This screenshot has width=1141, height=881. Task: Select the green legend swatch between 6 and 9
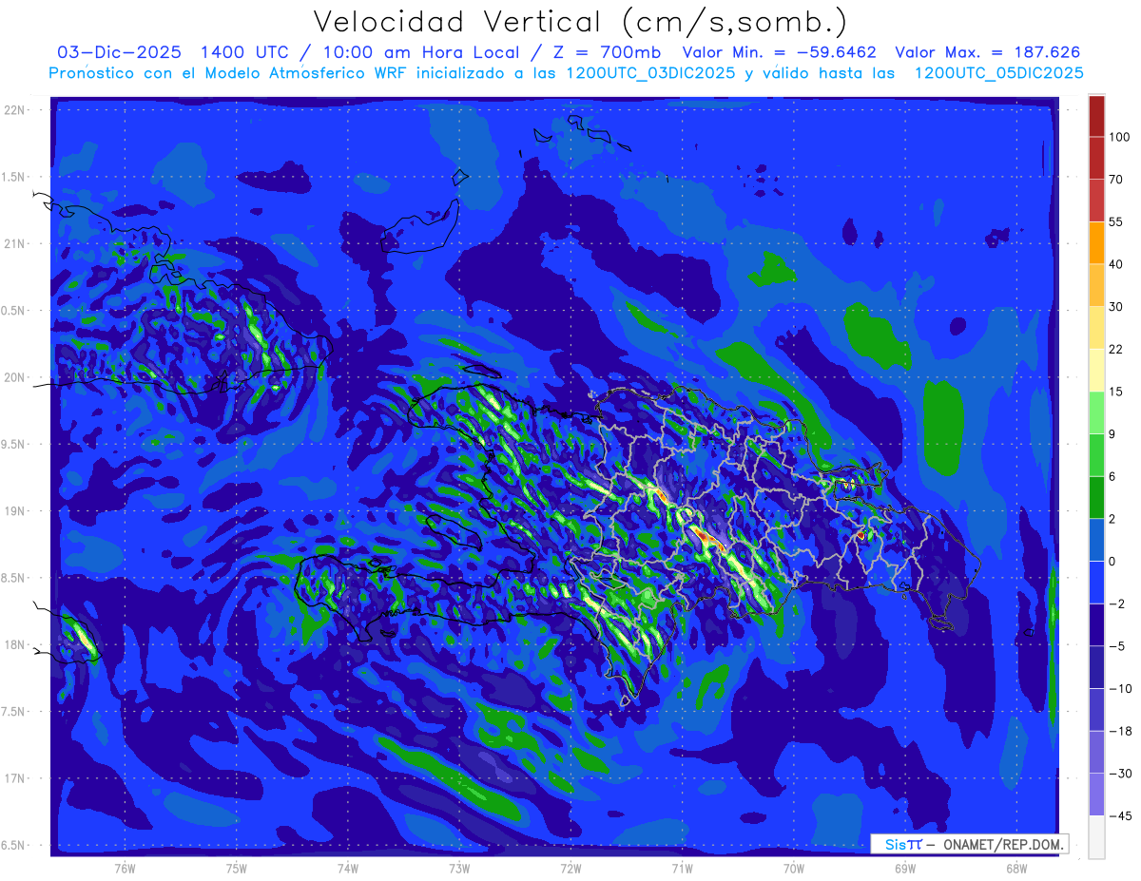(1096, 454)
